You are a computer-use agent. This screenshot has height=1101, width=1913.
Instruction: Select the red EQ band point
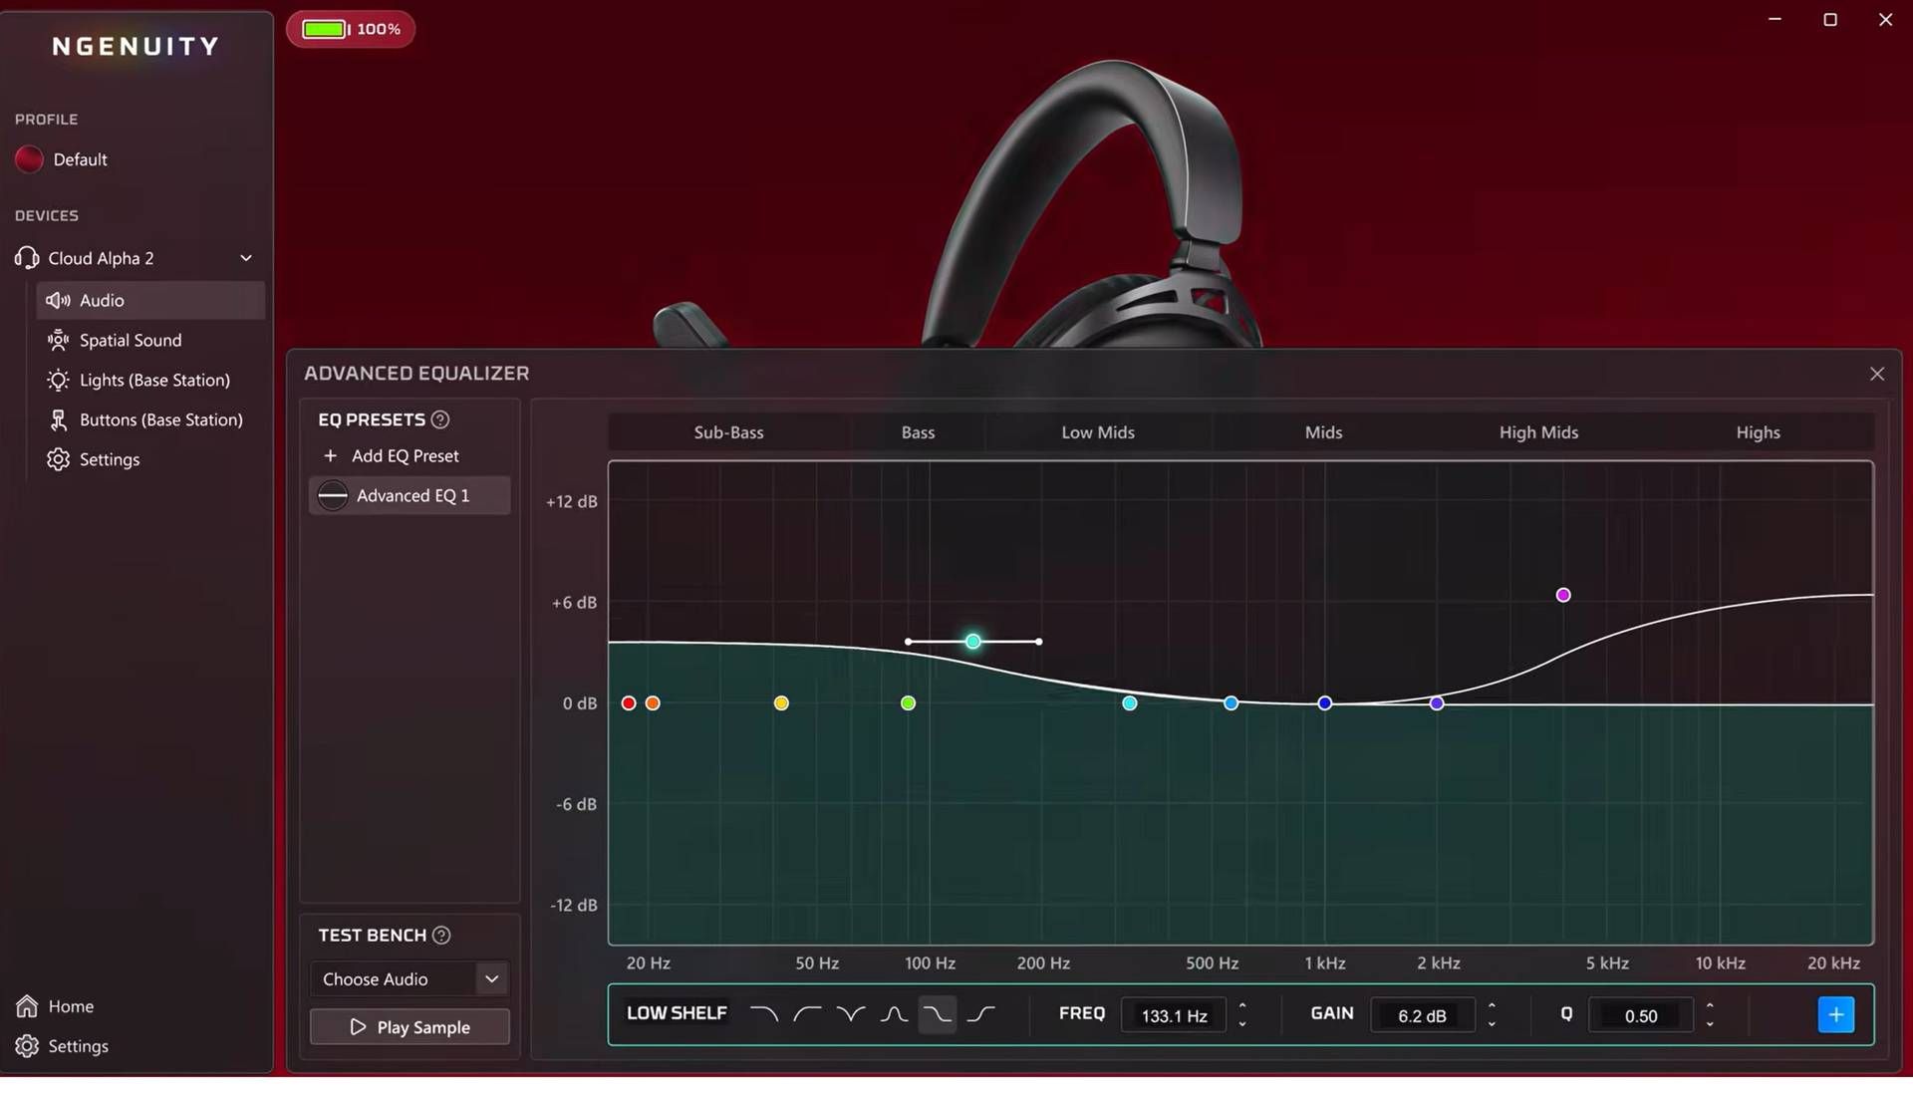tap(629, 703)
